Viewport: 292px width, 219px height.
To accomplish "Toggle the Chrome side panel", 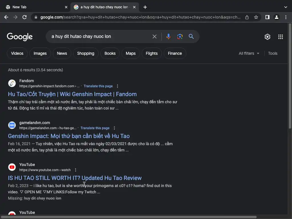I will coord(267,17).
